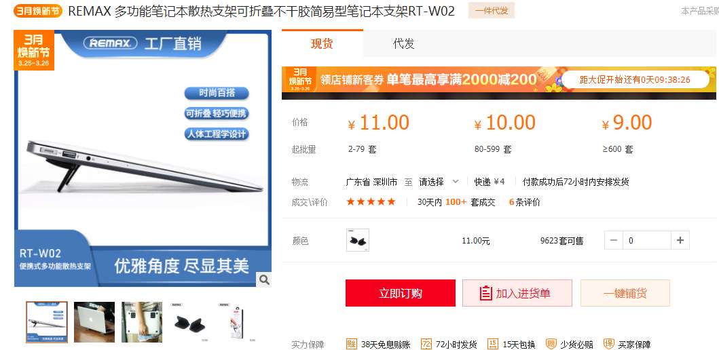This screenshot has height=350, width=719.
Task: Click the magnifier icon on product image
Action: (x=264, y=279)
